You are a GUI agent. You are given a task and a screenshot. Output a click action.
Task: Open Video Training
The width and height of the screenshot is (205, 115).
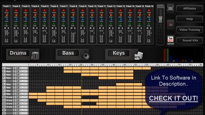pyautogui.click(x=190, y=30)
